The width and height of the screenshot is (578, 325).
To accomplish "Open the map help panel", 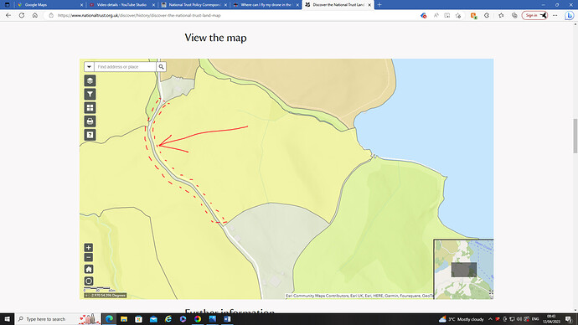I will (90, 135).
